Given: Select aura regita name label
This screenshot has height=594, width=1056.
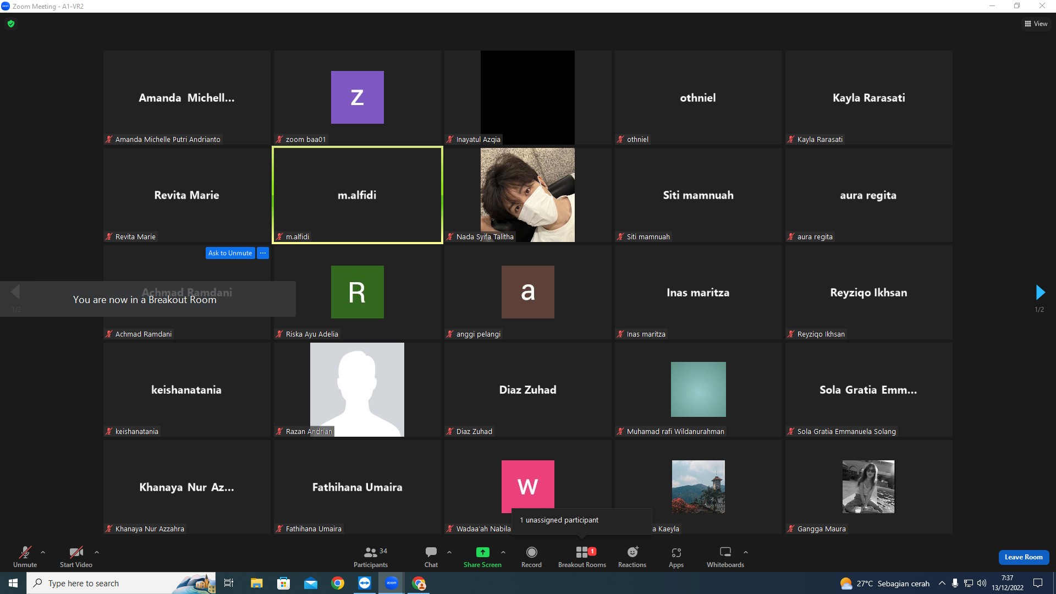Looking at the screenshot, I should coord(815,237).
